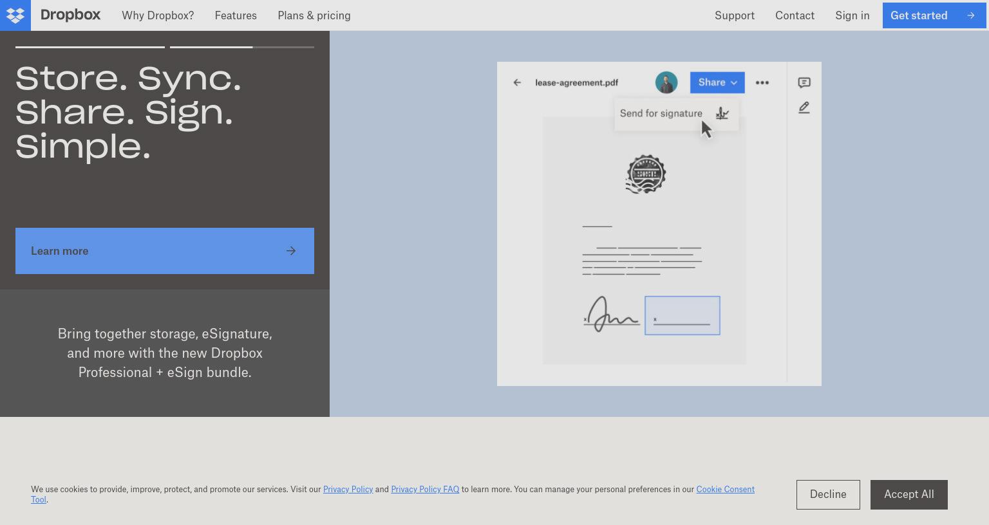The height and width of the screenshot is (525, 989).
Task: Select the first carousel progress bar
Action: click(90, 47)
